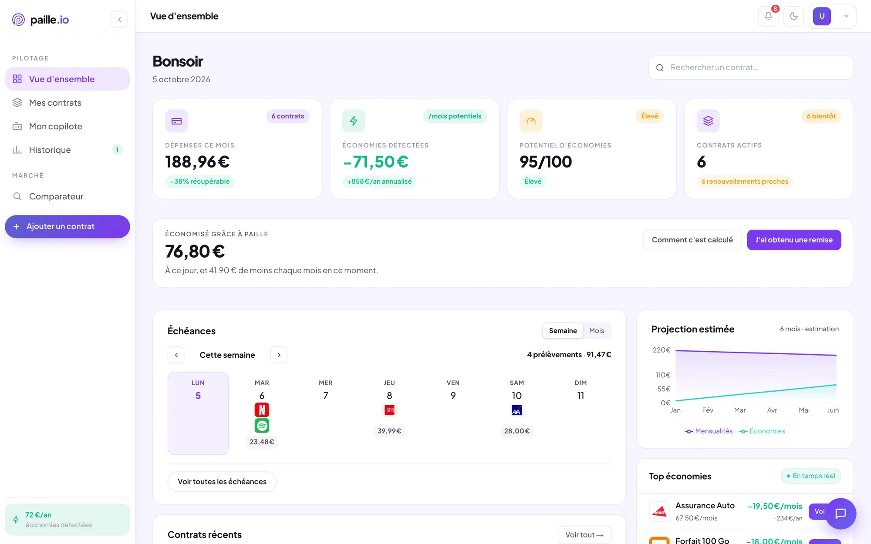Open Historique in the sidebar
Image resolution: width=871 pixels, height=544 pixels.
click(68, 150)
